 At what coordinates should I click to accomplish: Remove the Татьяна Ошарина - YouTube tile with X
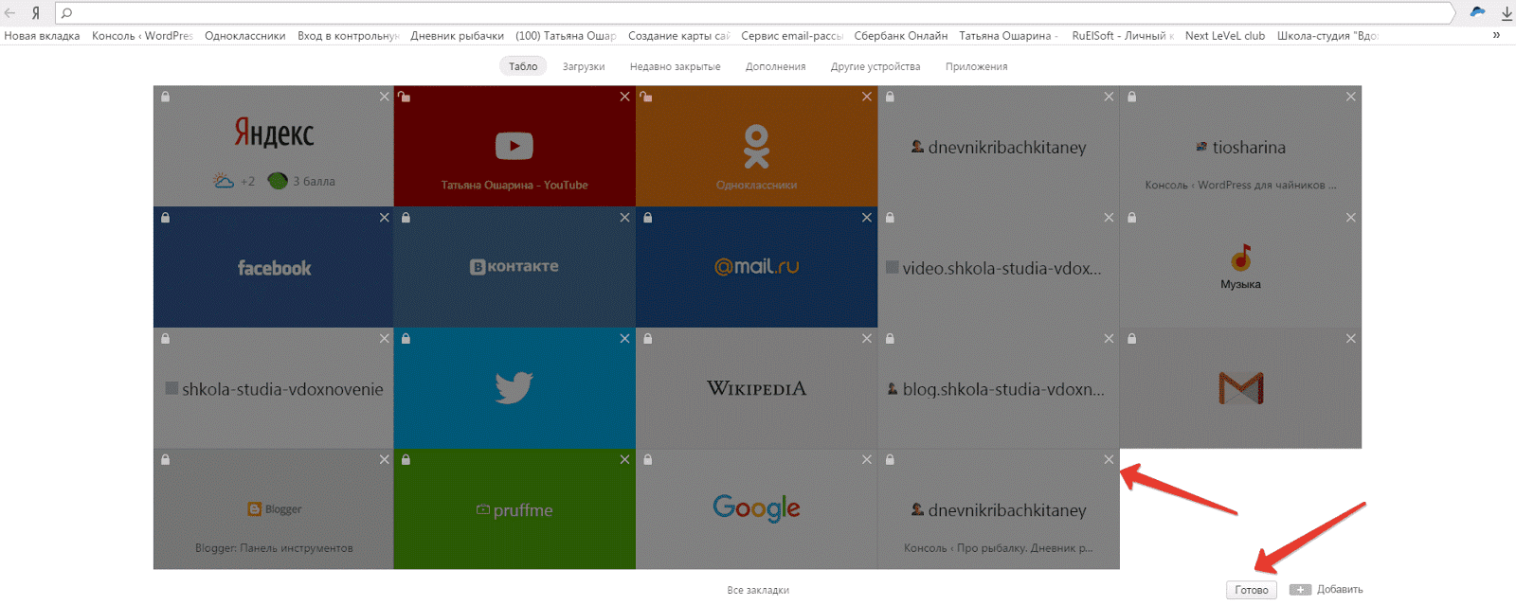tap(625, 97)
